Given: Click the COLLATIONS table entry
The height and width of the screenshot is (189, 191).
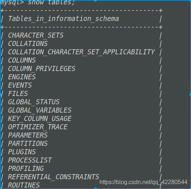Looking at the screenshot, I should click(x=28, y=44).
